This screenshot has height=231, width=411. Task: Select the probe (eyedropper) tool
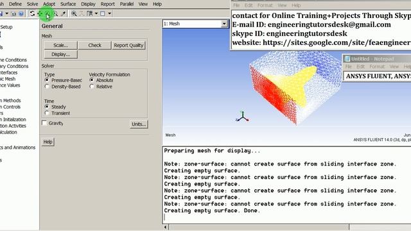(x=63, y=13)
